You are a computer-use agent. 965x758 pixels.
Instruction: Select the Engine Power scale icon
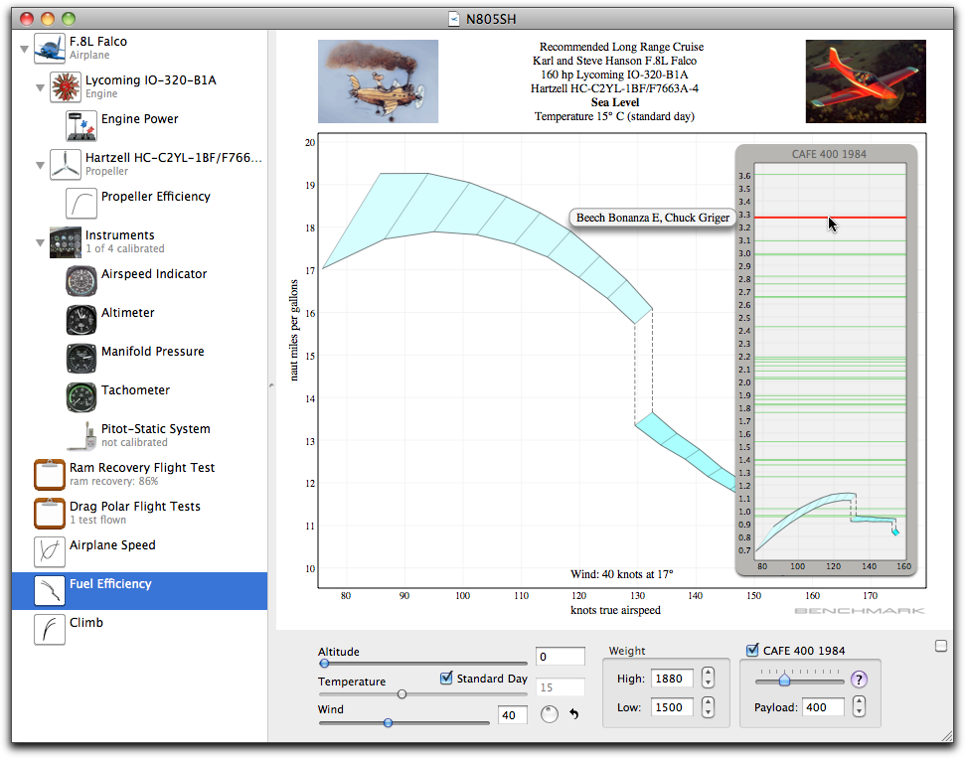[x=81, y=125]
